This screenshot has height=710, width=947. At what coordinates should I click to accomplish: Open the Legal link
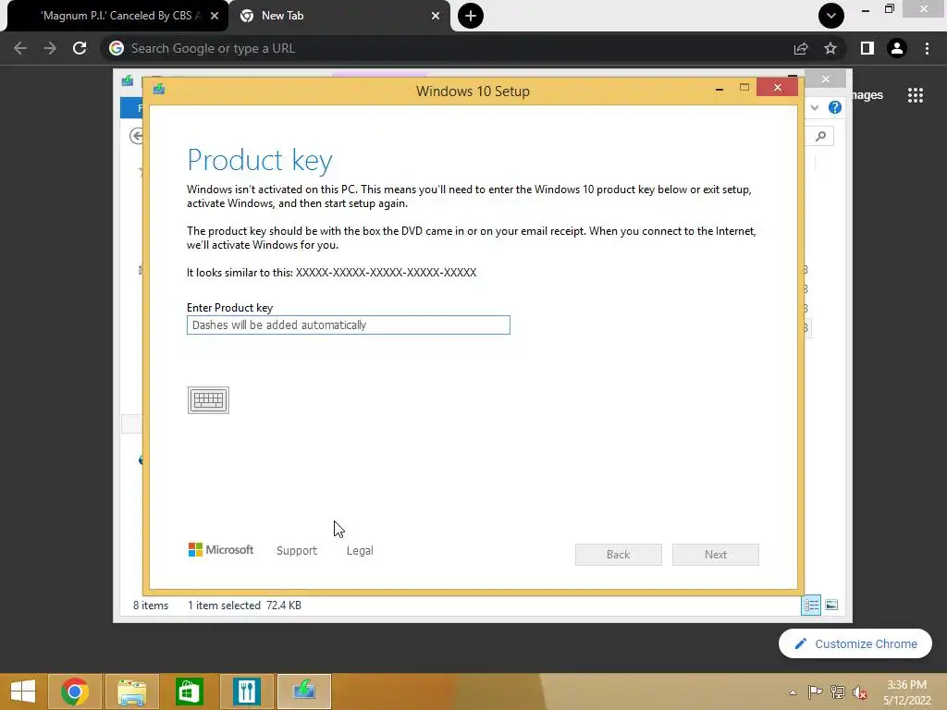tap(360, 551)
